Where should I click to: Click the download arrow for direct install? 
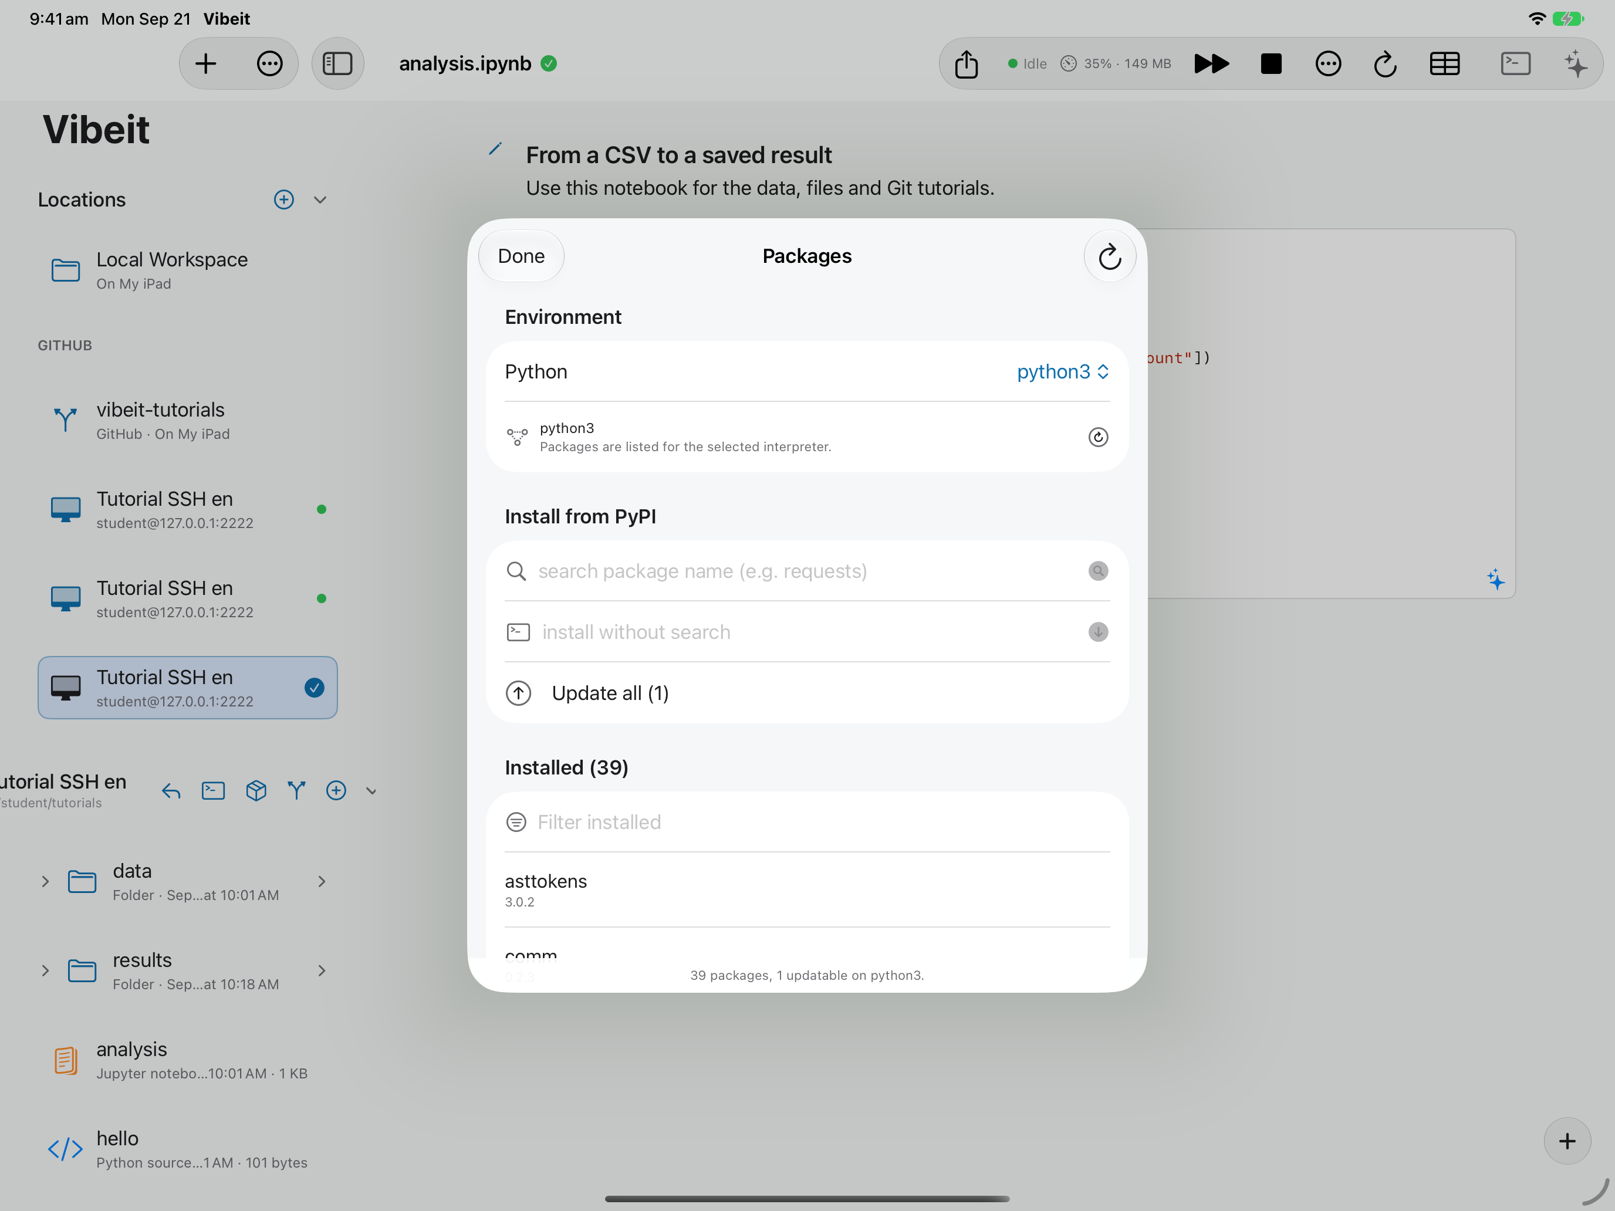[1098, 632]
